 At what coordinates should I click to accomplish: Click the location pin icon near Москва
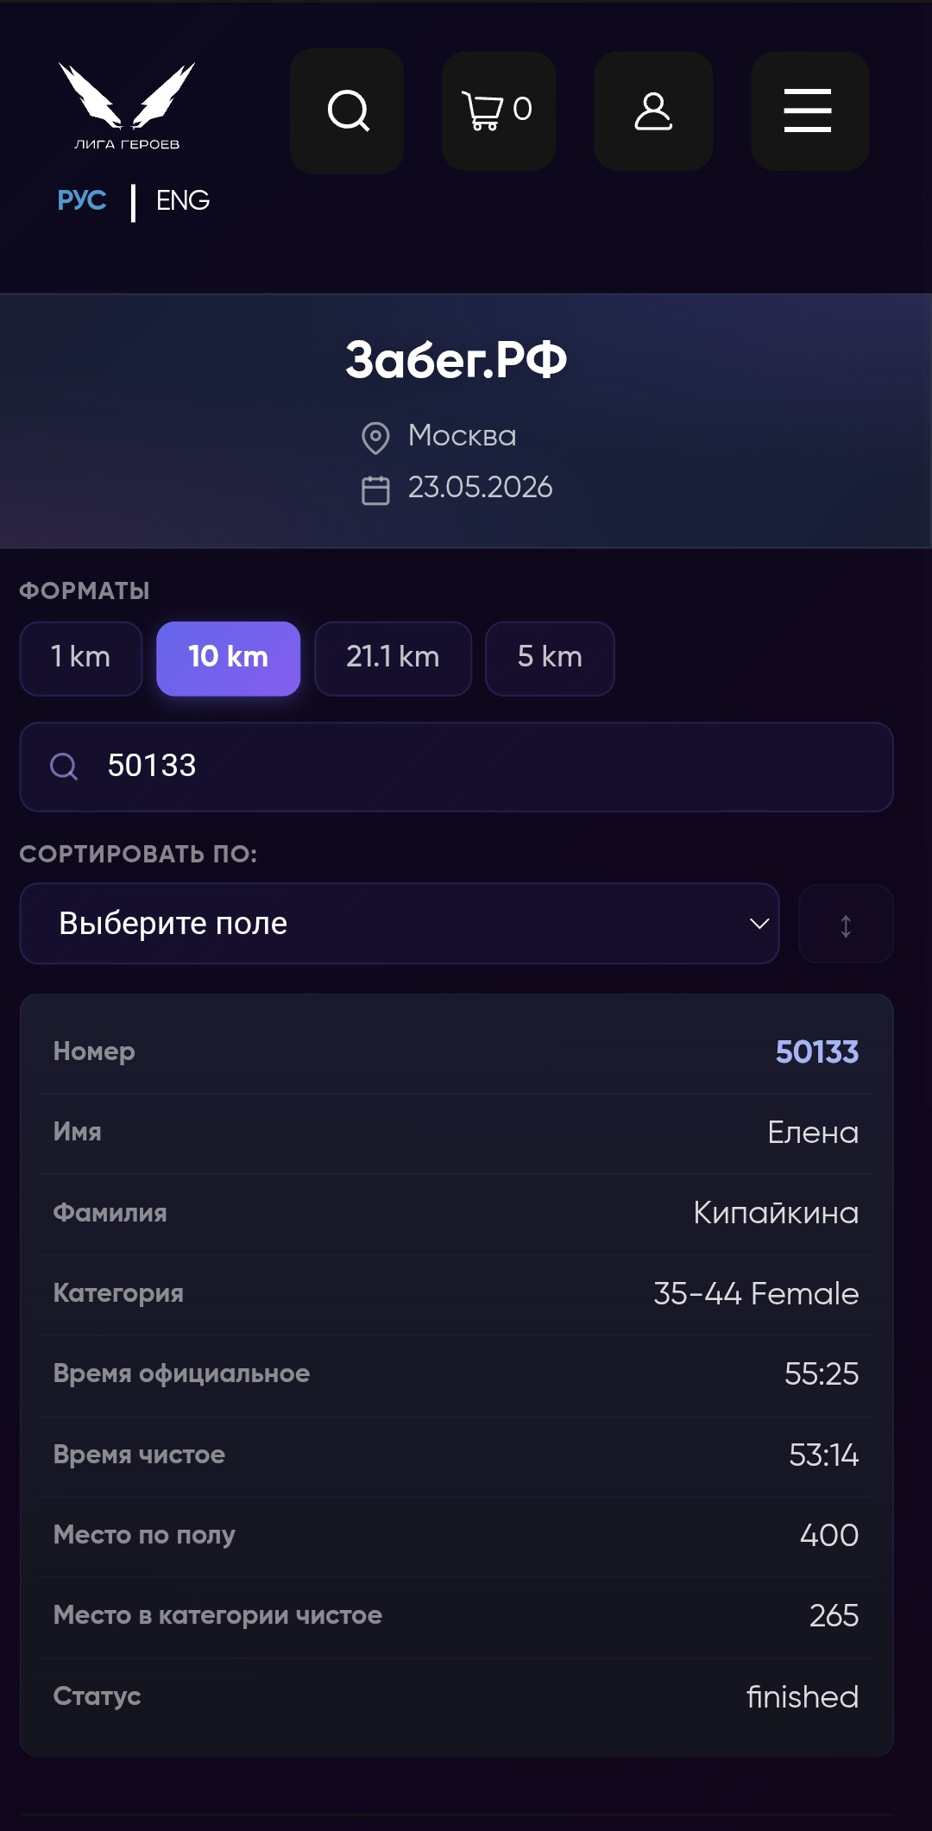(375, 438)
